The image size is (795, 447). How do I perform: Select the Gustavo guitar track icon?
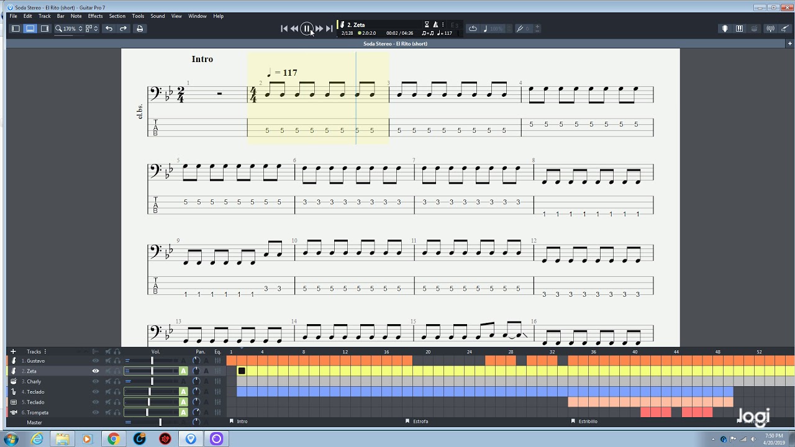[x=14, y=361]
